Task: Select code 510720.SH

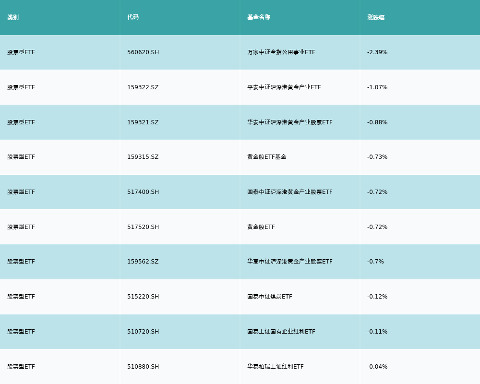Action: [x=143, y=332]
